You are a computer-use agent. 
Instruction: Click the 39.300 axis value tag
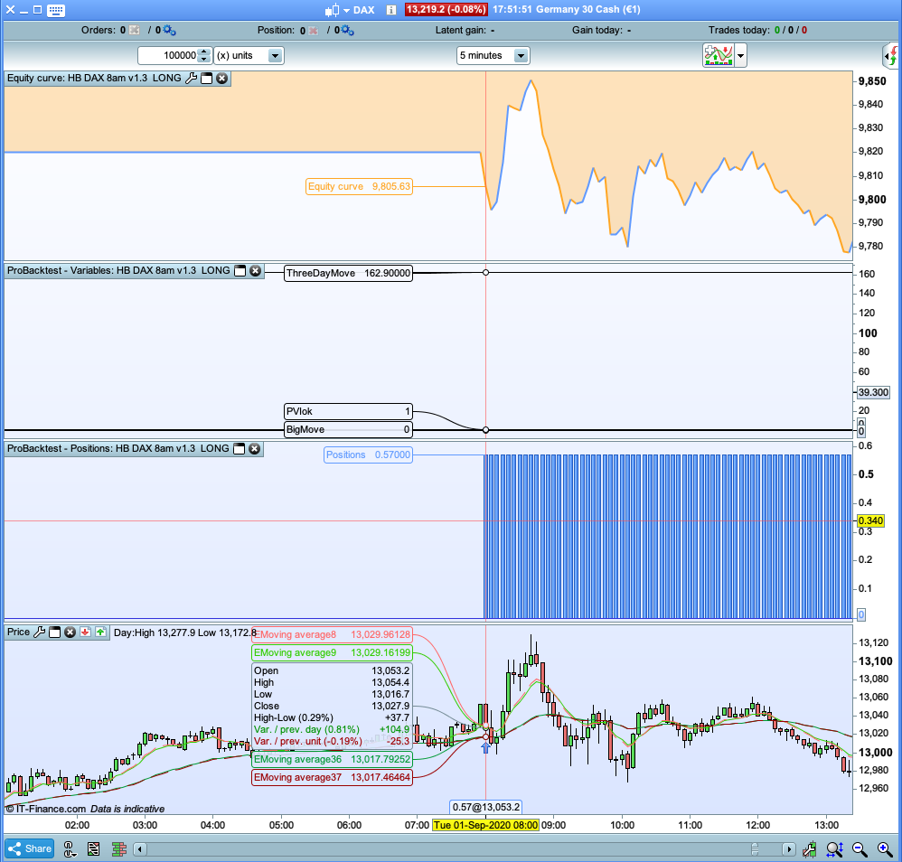(x=873, y=393)
